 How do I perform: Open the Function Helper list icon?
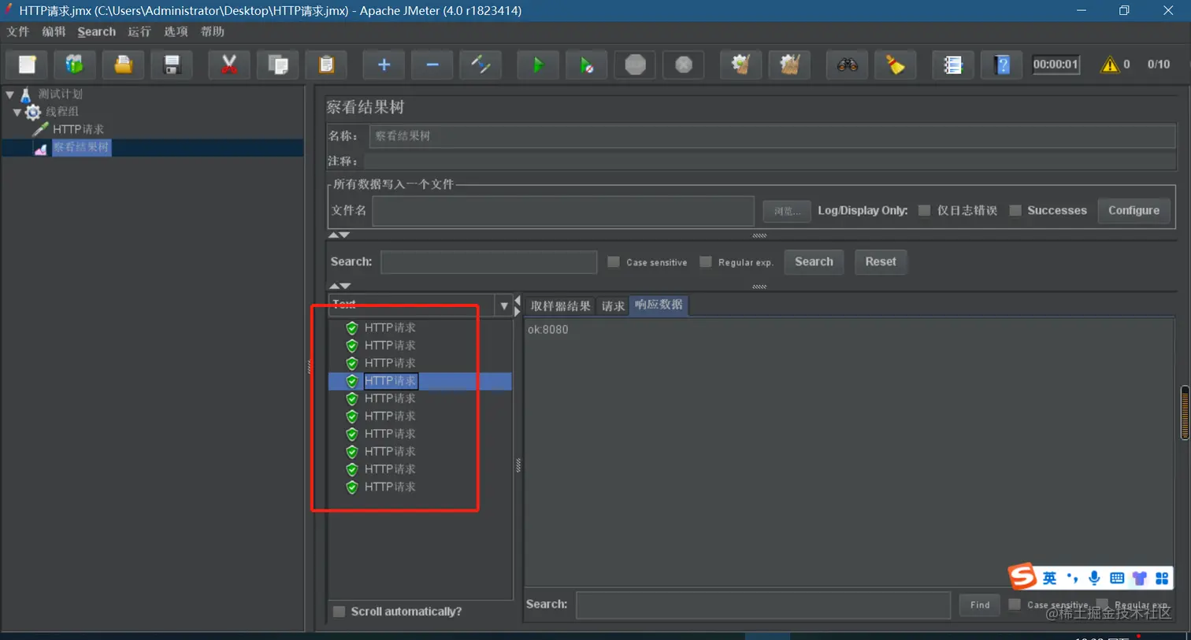(953, 65)
